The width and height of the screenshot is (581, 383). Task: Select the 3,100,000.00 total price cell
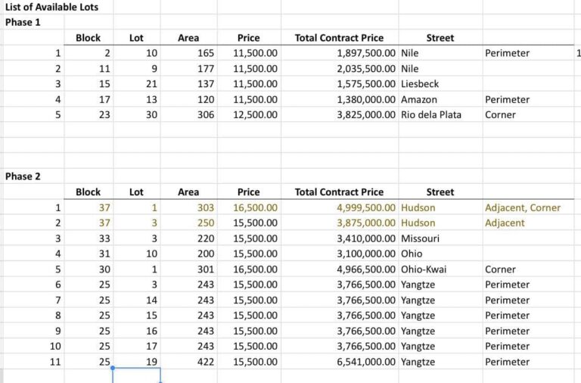tap(366, 254)
